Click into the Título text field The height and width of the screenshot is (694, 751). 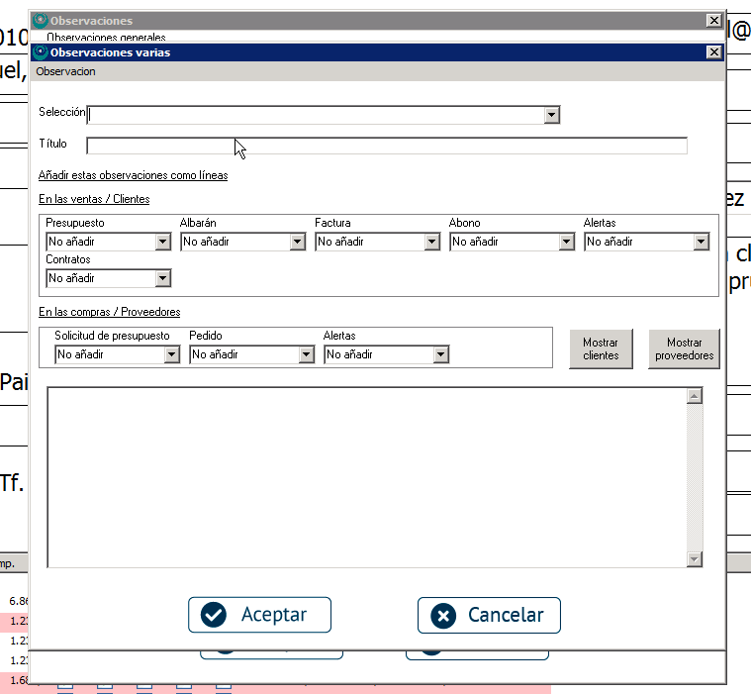386,146
